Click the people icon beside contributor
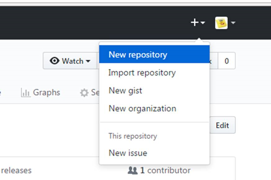 pos(133,170)
